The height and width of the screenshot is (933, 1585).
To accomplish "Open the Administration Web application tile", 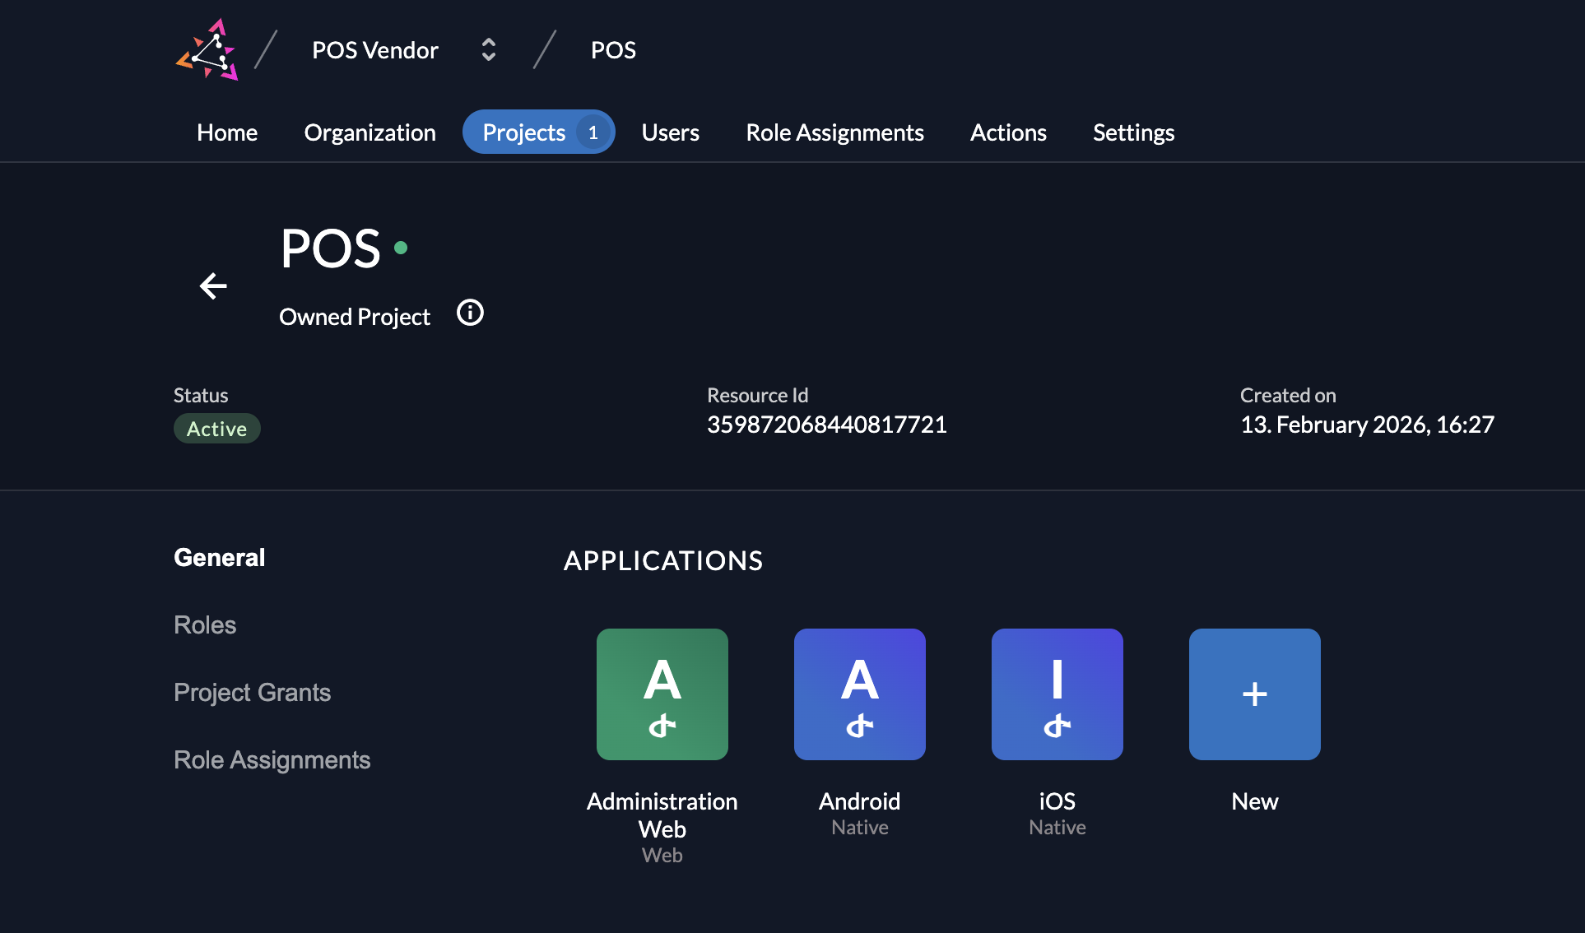I will (x=662, y=694).
